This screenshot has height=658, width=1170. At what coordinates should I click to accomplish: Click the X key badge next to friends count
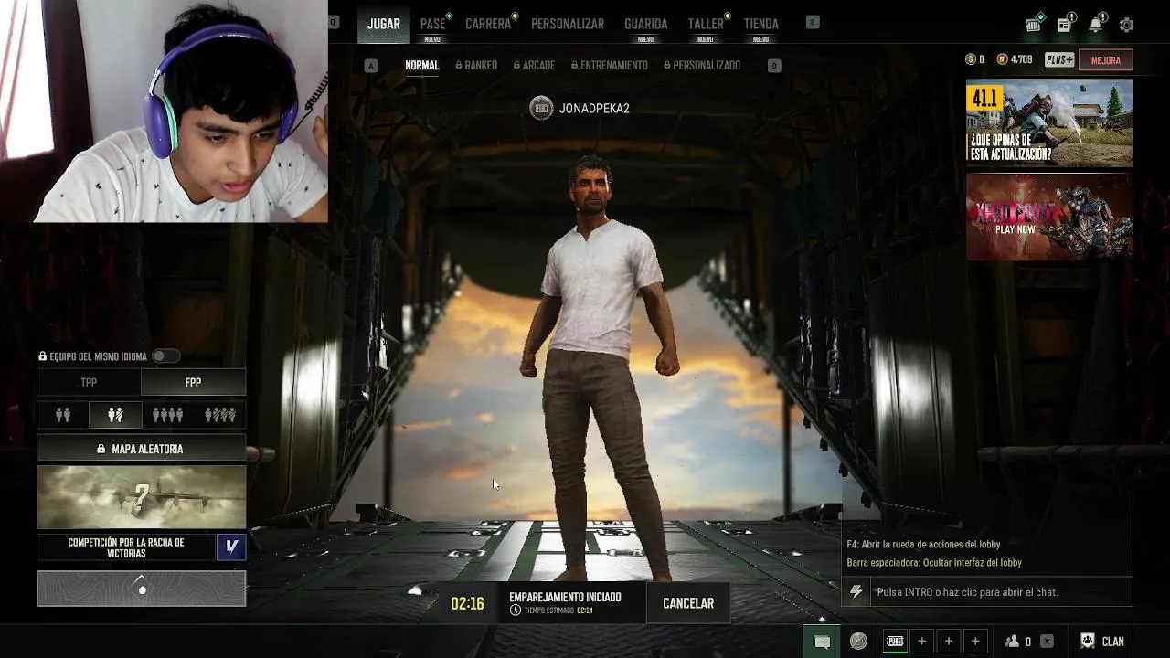pyautogui.click(x=1047, y=642)
